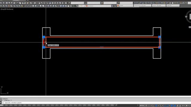Toggle polar tracking in status bar
The width and height of the screenshot is (191, 107).
coord(156,106)
